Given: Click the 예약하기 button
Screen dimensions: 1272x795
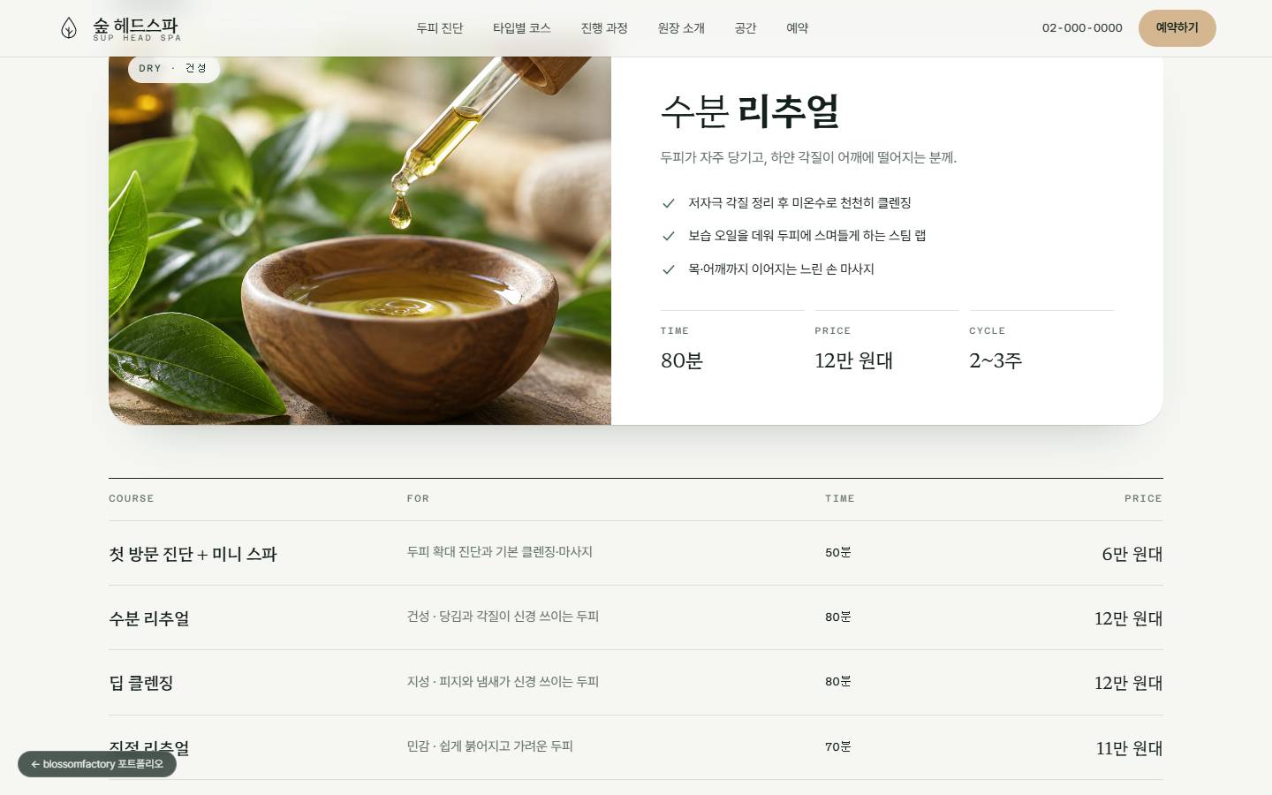Looking at the screenshot, I should pos(1177,28).
